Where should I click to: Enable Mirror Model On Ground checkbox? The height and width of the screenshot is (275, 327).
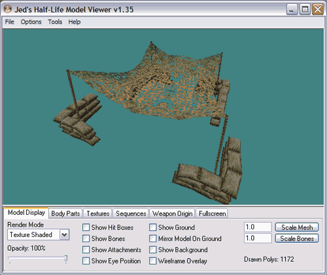coord(153,238)
